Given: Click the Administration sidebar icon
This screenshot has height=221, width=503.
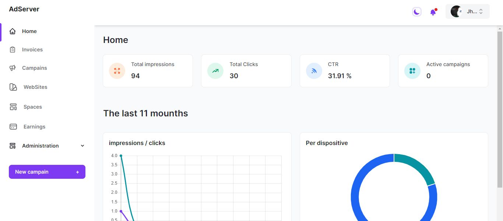Looking at the screenshot, I should 13,146.
